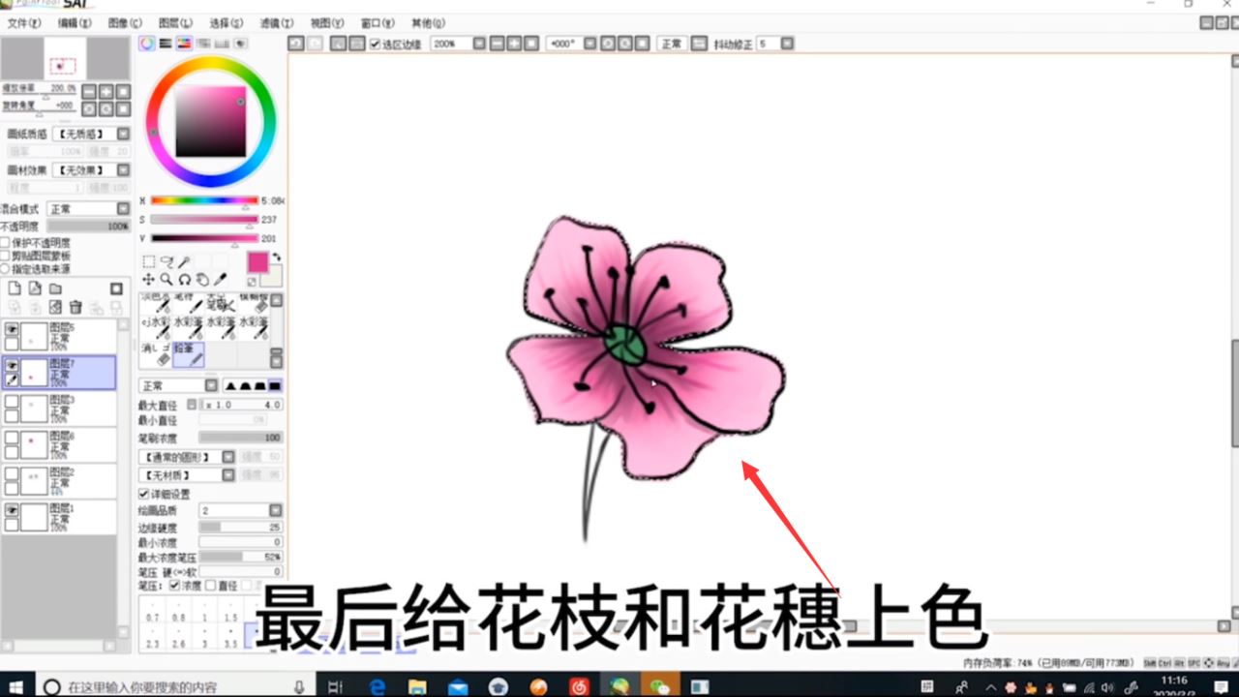Open the brush shape 通常的圆形 dropdown
The height and width of the screenshot is (697, 1239).
pyautogui.click(x=187, y=457)
